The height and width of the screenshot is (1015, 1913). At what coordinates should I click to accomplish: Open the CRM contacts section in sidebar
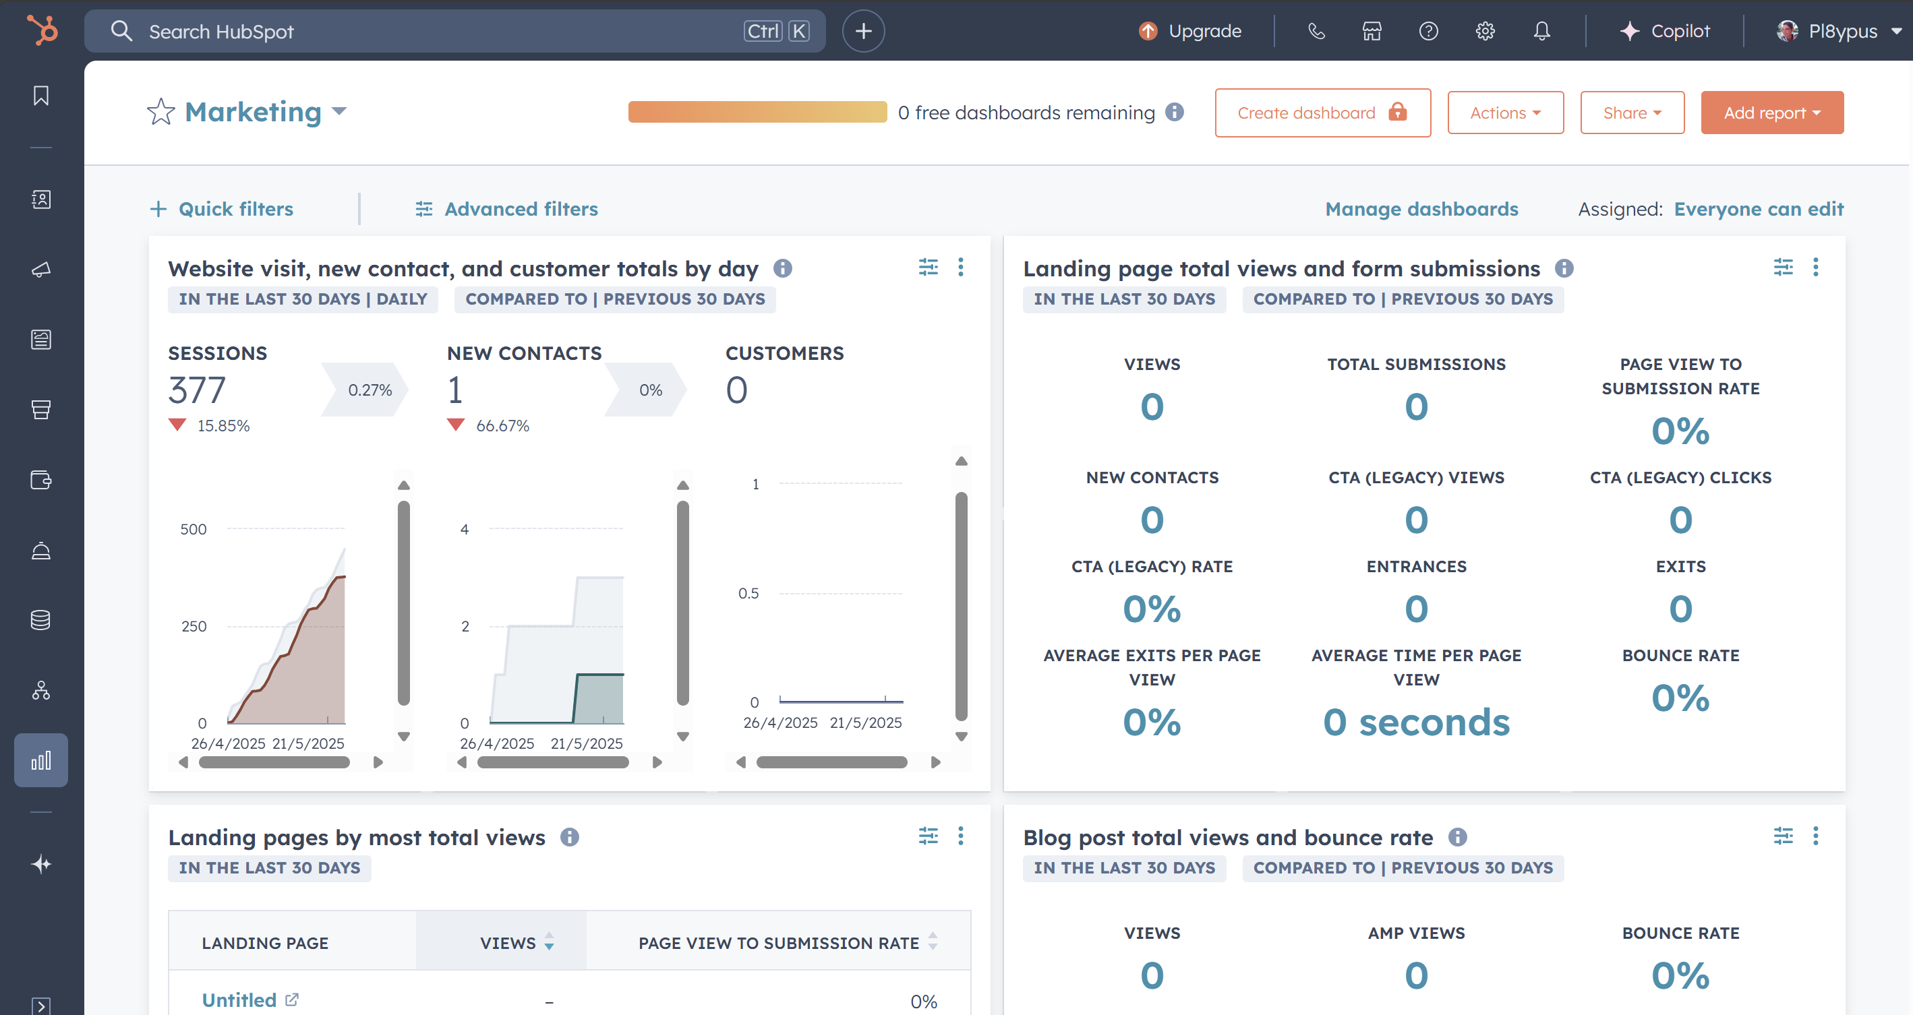[41, 199]
